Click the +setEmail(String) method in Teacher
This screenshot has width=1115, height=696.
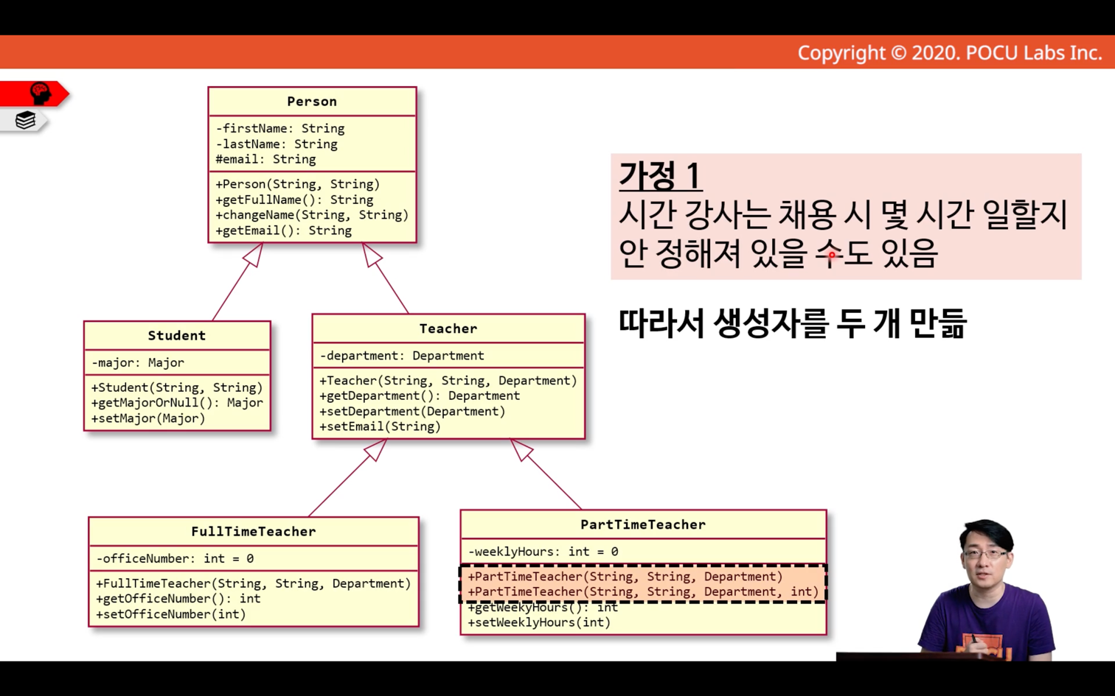tap(381, 426)
